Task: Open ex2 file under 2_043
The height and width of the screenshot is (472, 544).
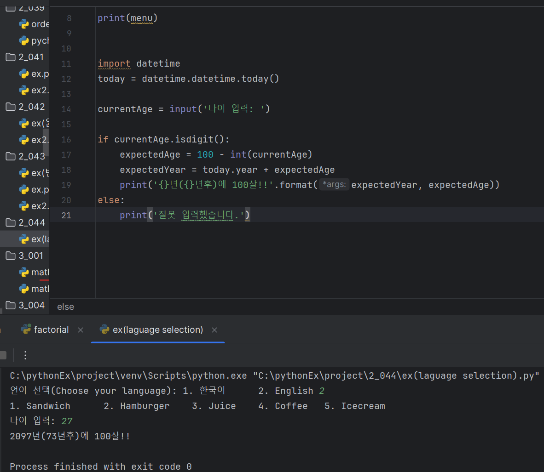Action: (34, 206)
